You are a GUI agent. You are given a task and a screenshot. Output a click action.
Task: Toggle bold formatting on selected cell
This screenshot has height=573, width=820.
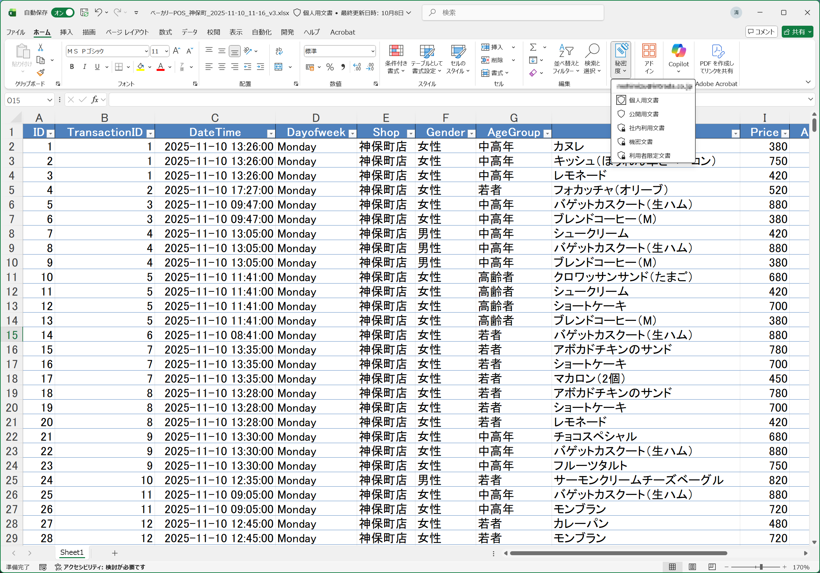72,66
